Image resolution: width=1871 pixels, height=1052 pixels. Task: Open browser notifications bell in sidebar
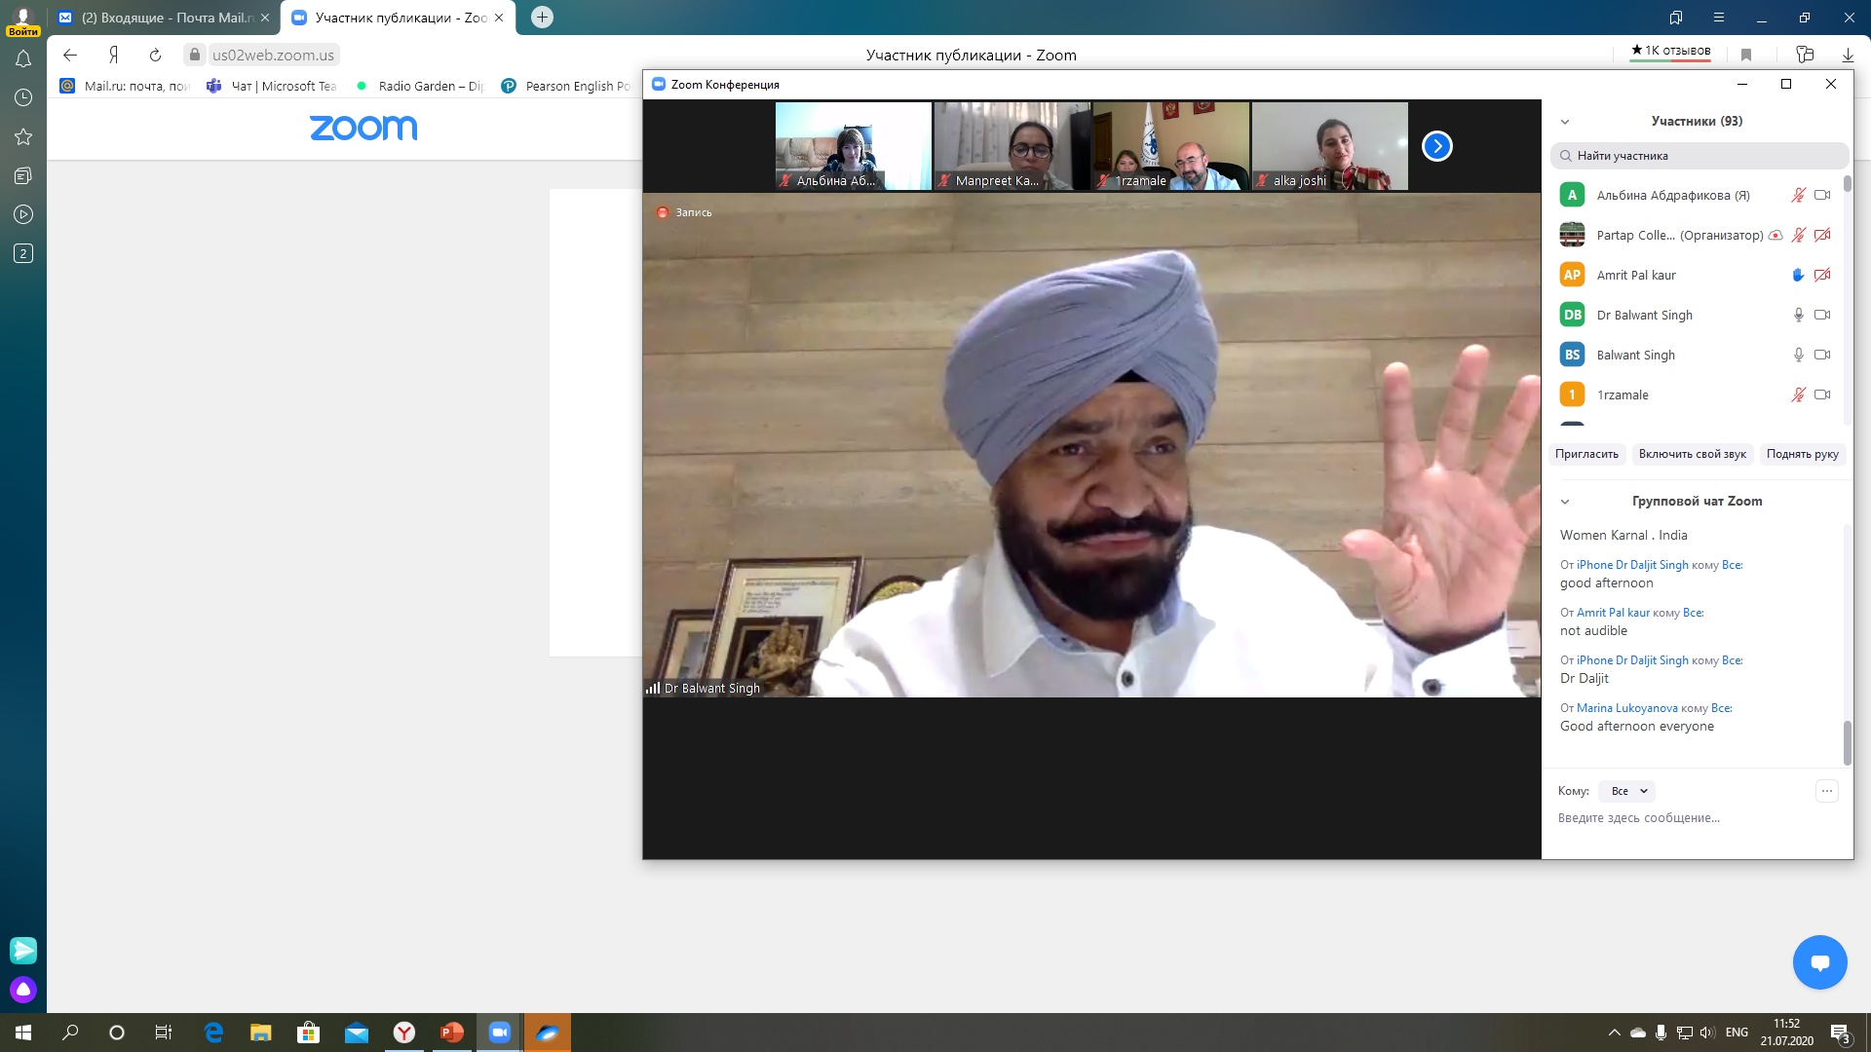23,59
